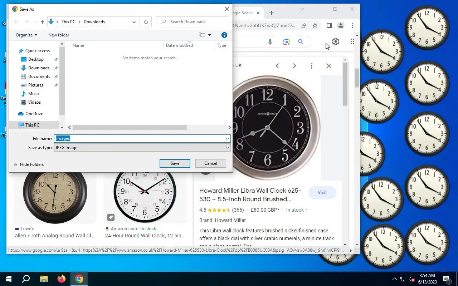
Task: Open the File name dropdown arrow
Action: tap(227, 139)
